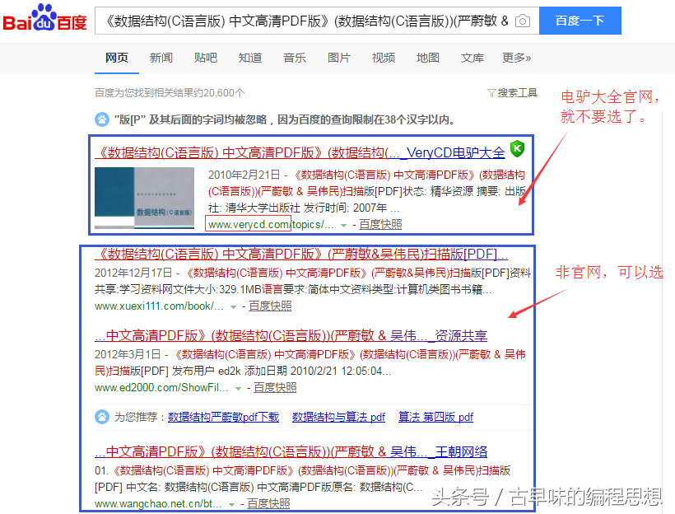675x514 pixels.
Task: Open suggestion 算法 第四版 pdf
Action: (x=435, y=417)
